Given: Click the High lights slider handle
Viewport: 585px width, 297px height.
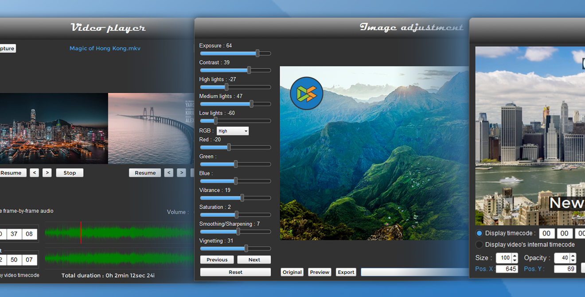Looking at the screenshot, I should click(x=226, y=87).
